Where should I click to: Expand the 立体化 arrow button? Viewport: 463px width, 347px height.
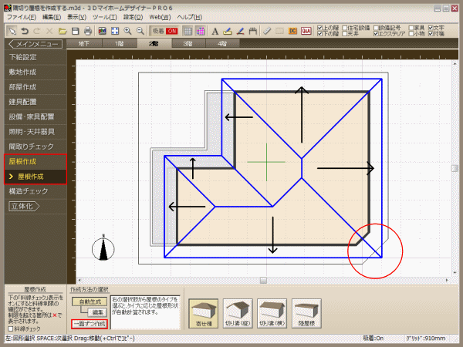coord(23,206)
